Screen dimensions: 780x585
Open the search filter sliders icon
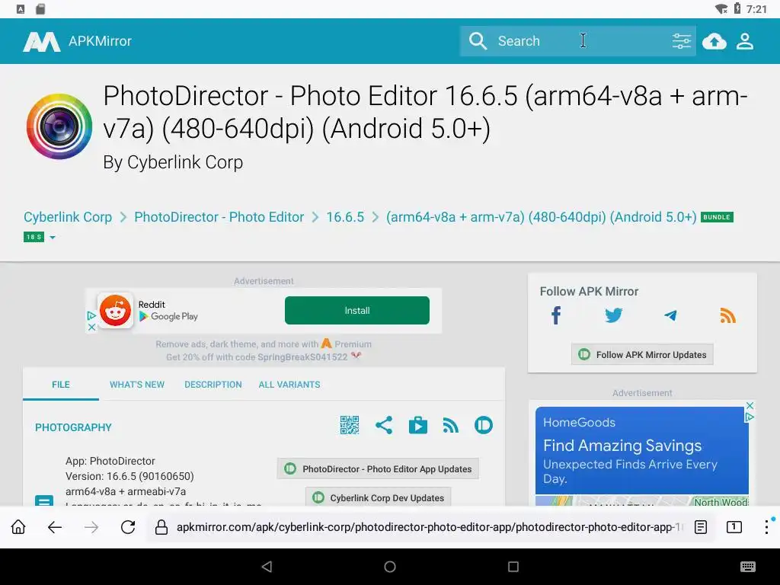681,41
